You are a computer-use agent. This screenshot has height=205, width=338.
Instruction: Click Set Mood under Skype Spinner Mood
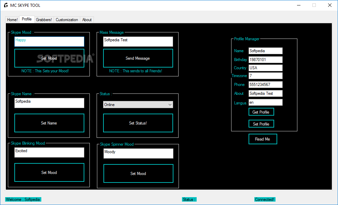(138, 174)
